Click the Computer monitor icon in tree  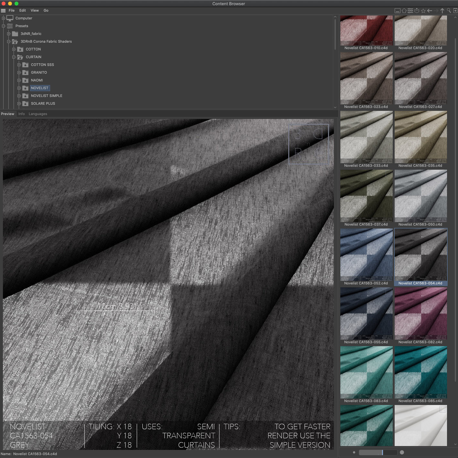coord(10,18)
